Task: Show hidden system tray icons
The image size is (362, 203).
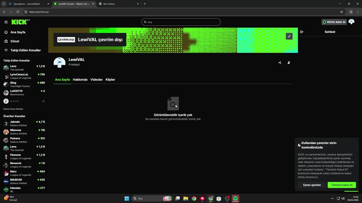Action: pos(333,198)
